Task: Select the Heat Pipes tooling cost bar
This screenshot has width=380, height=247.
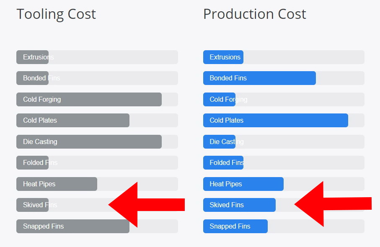Action: (97, 184)
